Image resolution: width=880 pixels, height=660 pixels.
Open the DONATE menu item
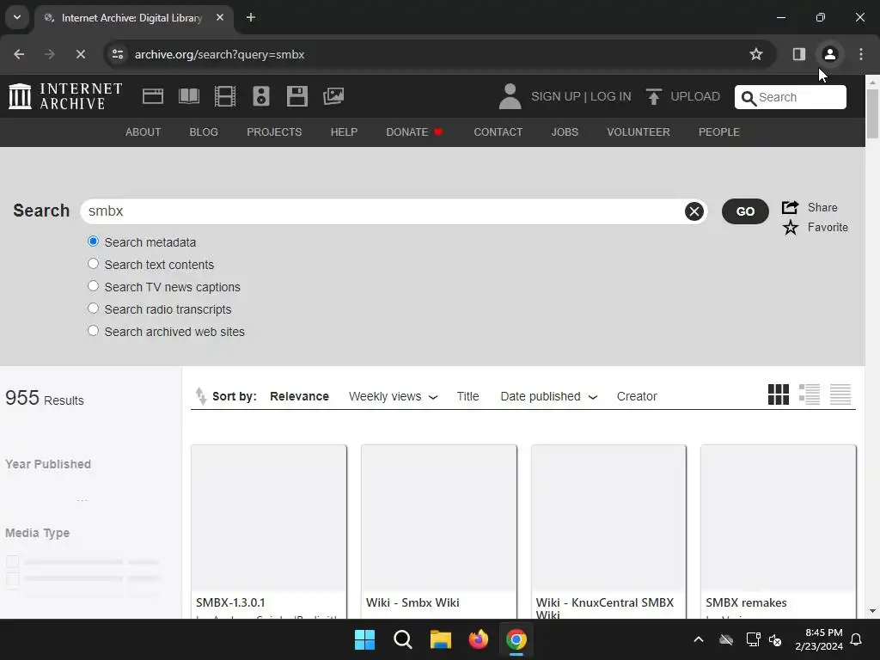point(414,131)
